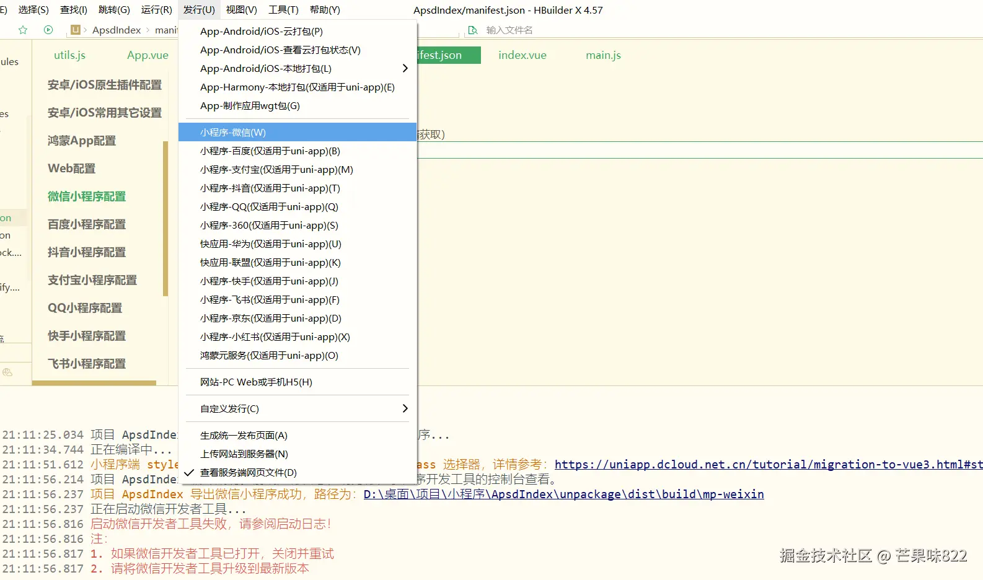Open 微信小程序配置 section
Viewport: 983px width, 580px height.
click(x=87, y=196)
